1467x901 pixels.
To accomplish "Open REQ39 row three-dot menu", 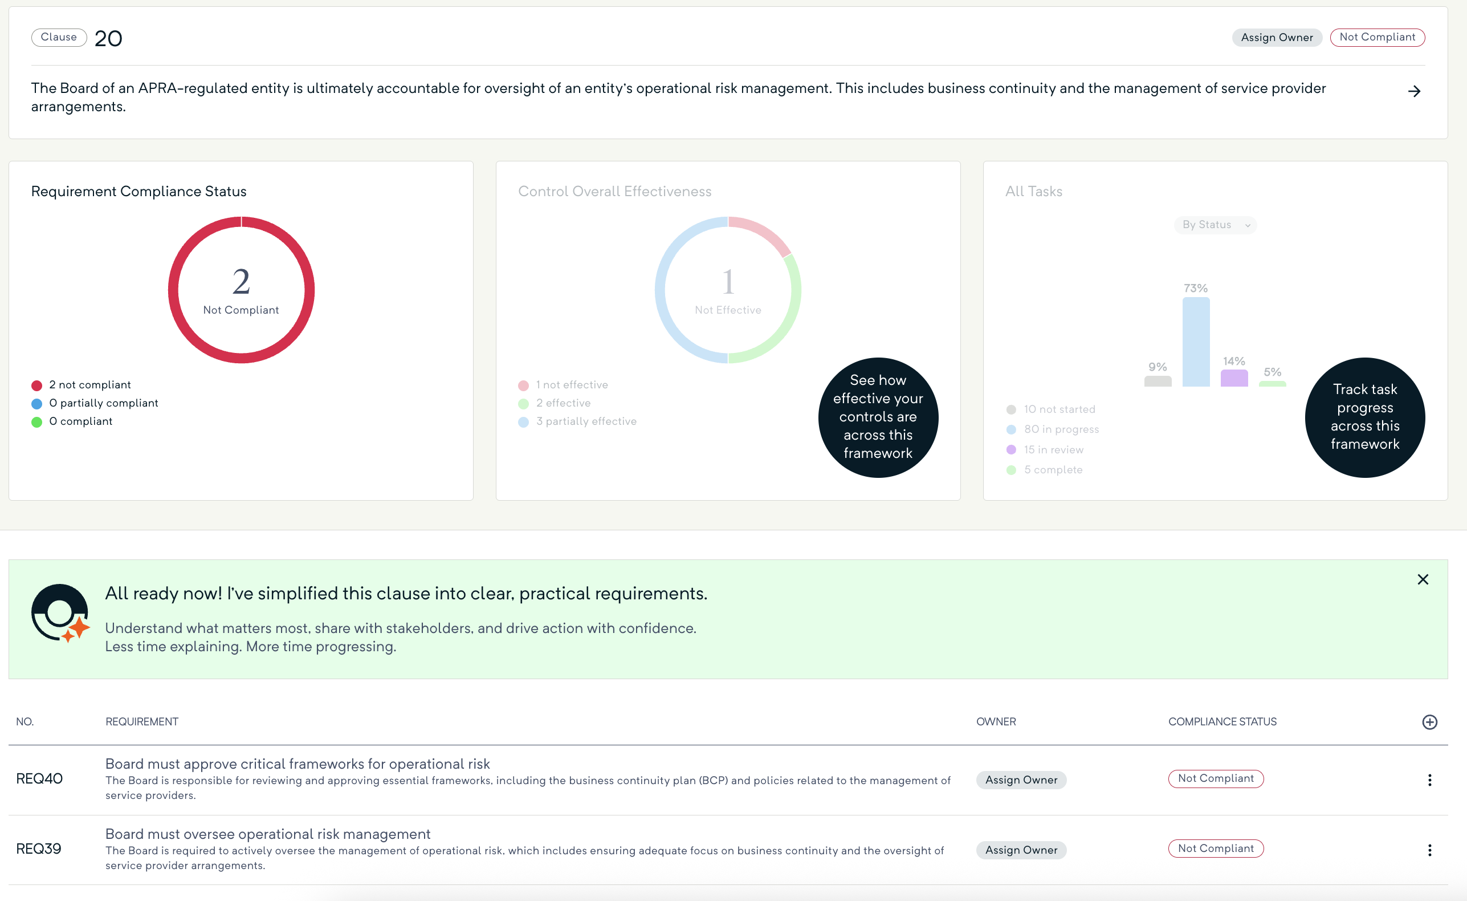I will pos(1429,850).
